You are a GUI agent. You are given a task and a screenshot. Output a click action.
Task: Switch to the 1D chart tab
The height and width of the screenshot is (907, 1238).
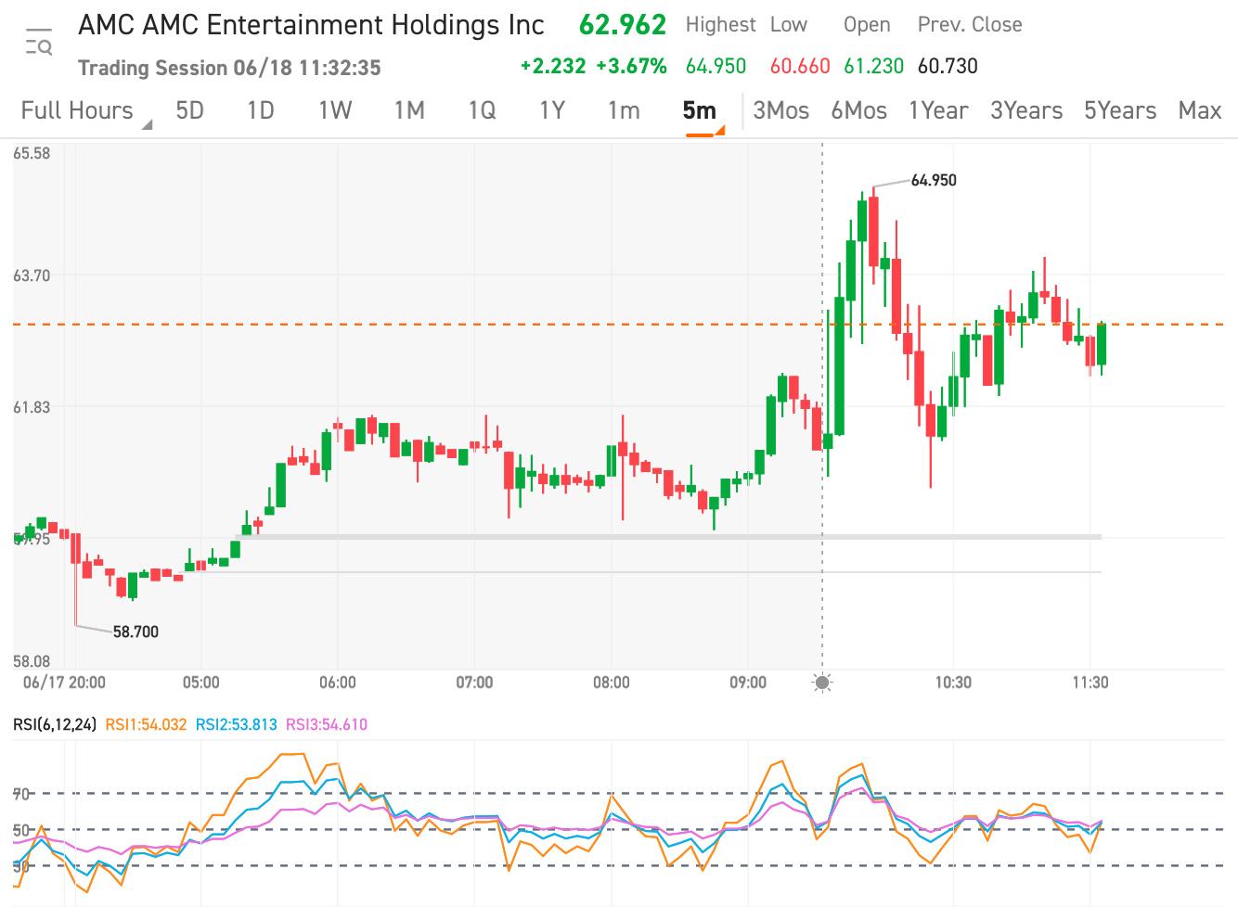click(x=261, y=110)
